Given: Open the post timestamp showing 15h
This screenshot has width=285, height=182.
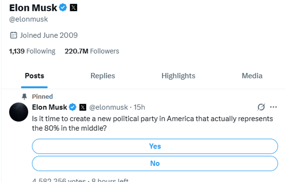Looking at the screenshot, I should point(140,107).
